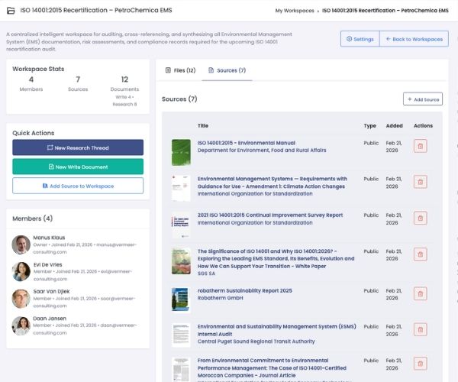Switch to the Files (12) tab
Screen dimensions: 458x382
tap(180, 70)
